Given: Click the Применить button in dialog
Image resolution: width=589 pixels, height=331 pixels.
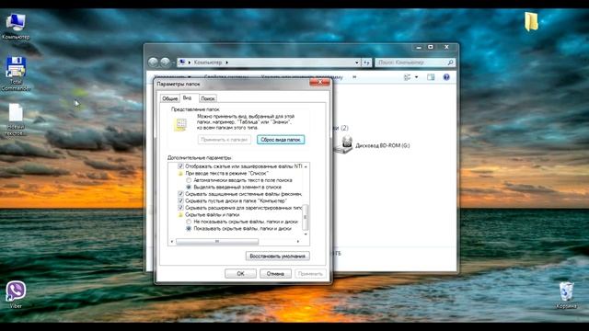Looking at the screenshot, I should [x=310, y=274].
